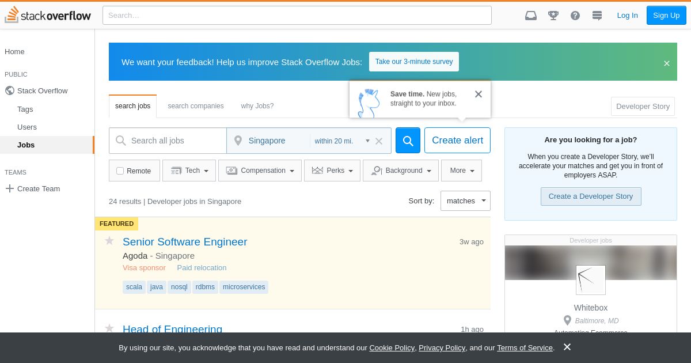Focus the Search all jobs field
Viewport: 691px width, 363px height.
(x=168, y=141)
